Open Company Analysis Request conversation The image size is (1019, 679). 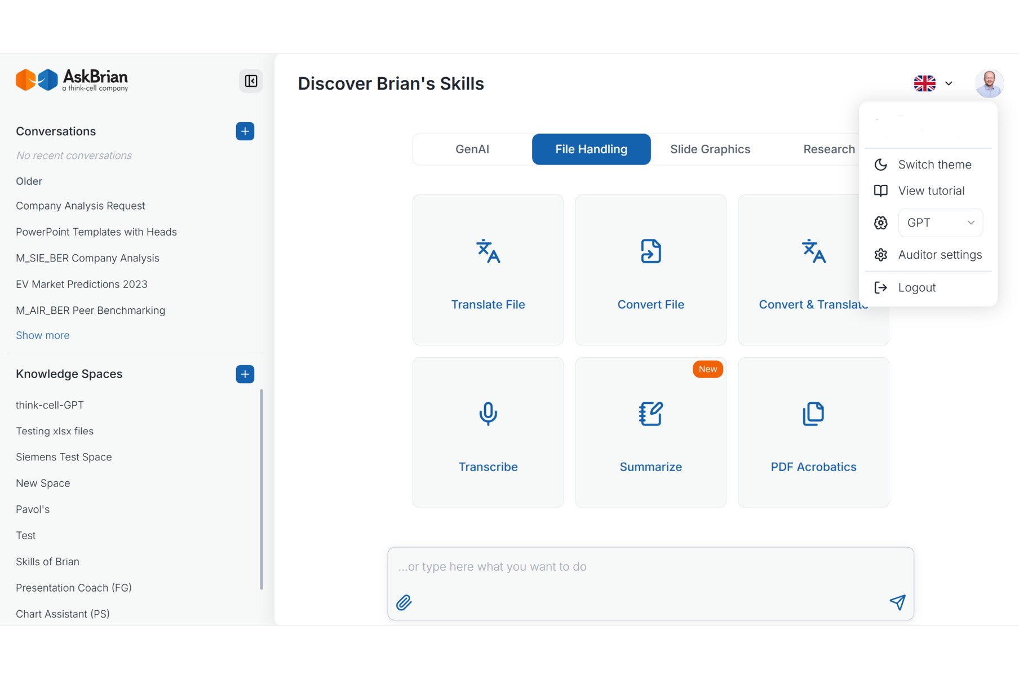(x=81, y=206)
